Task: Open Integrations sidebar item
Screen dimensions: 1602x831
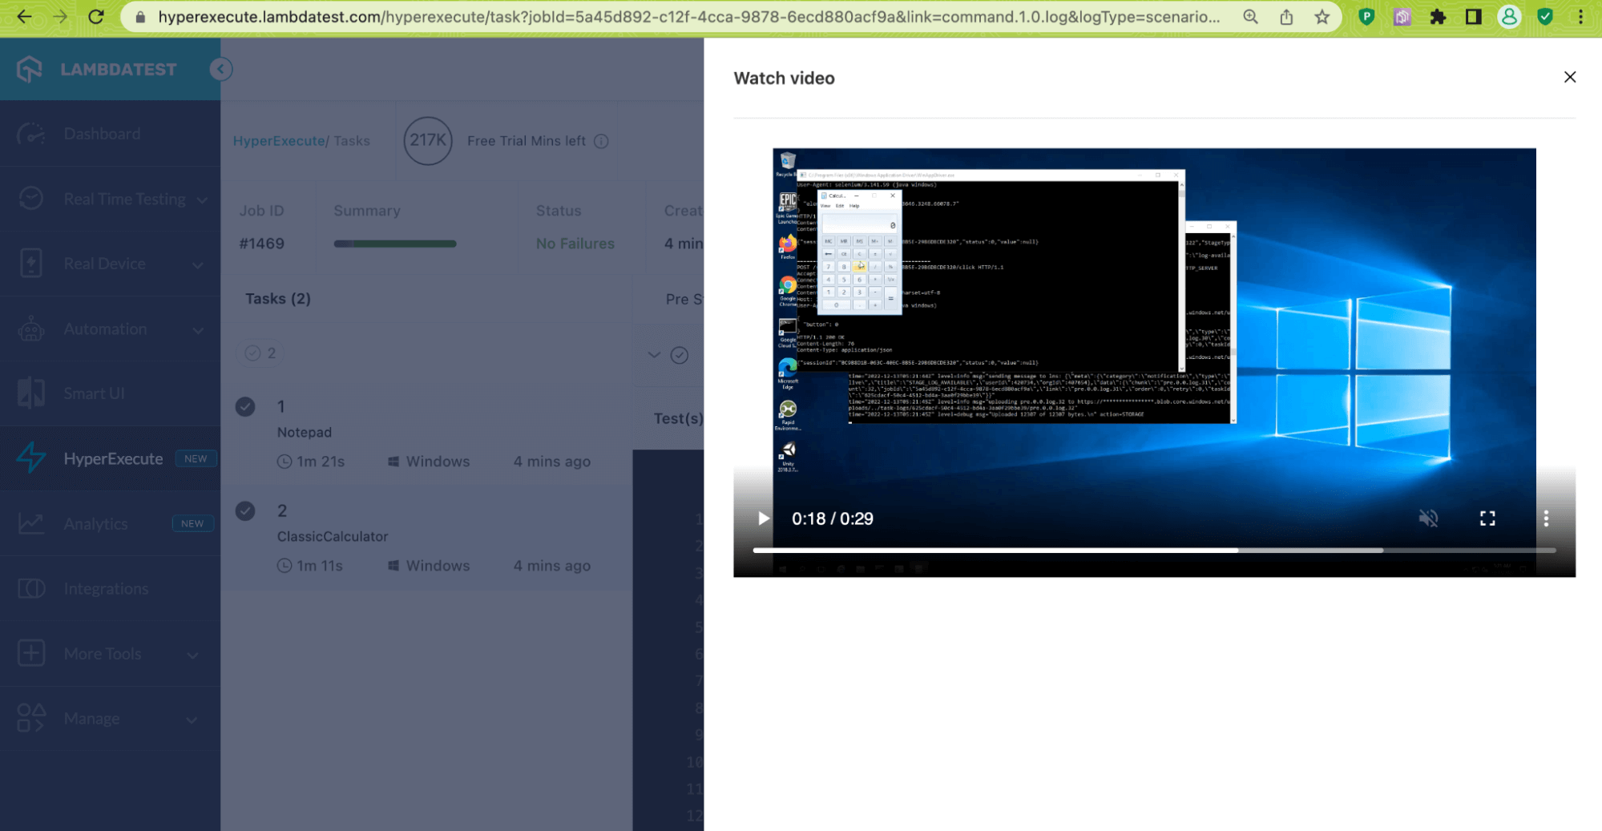Action: coord(106,588)
